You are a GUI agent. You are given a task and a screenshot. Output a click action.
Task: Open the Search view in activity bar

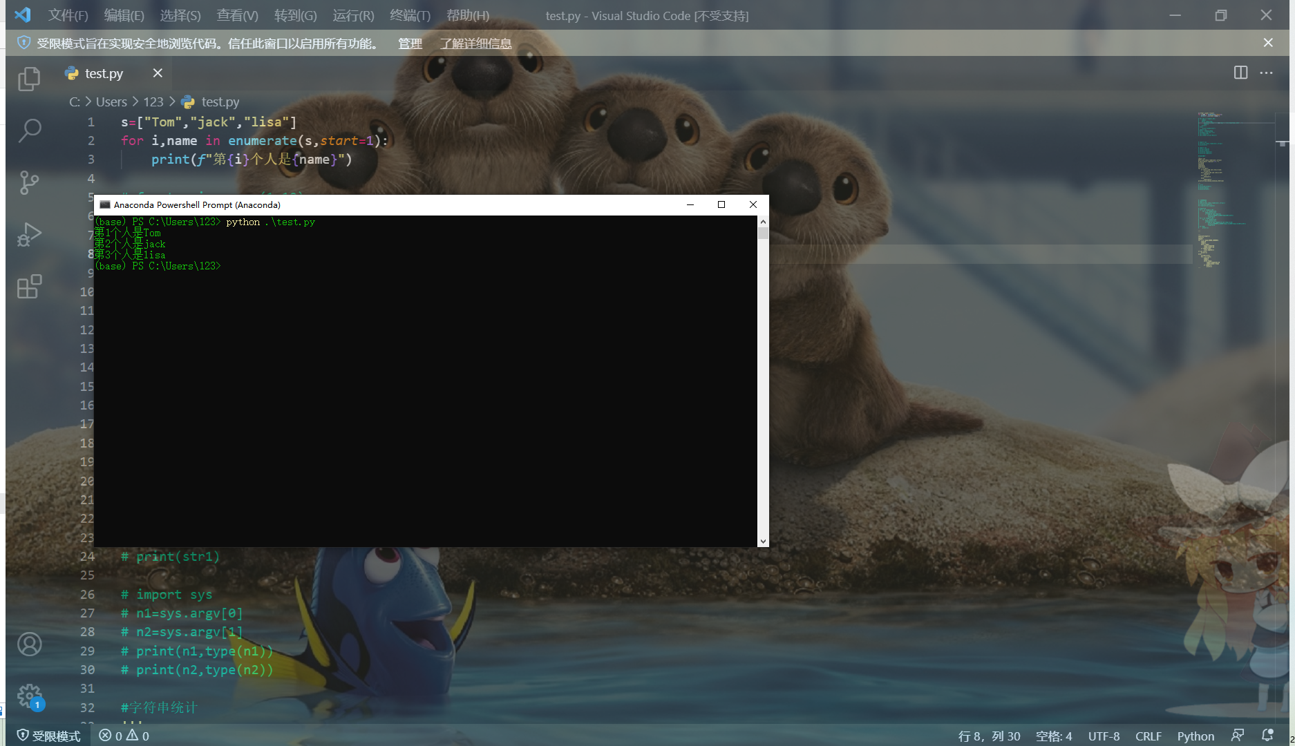(x=29, y=130)
